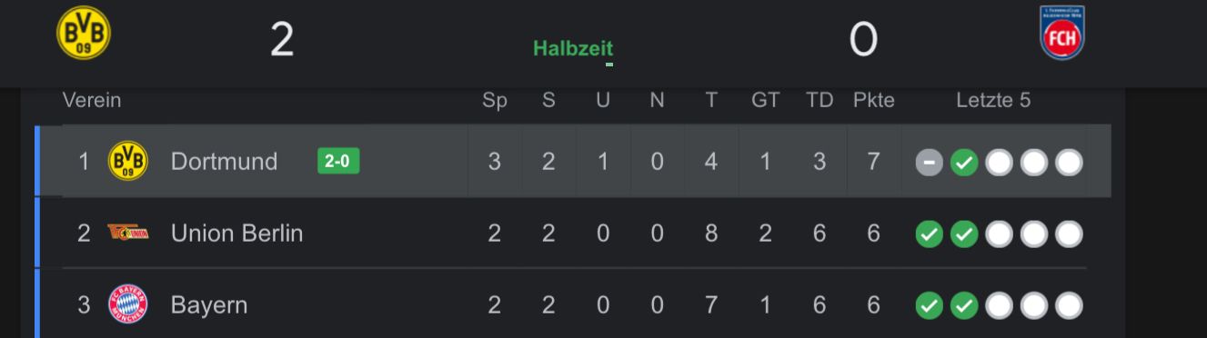Click the Halbzeit match status label
Image resolution: width=1207 pixels, height=338 pixels.
[573, 48]
